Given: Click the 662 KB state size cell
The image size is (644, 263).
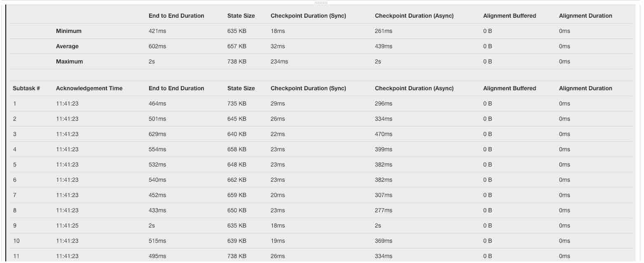Looking at the screenshot, I should pos(237,180).
